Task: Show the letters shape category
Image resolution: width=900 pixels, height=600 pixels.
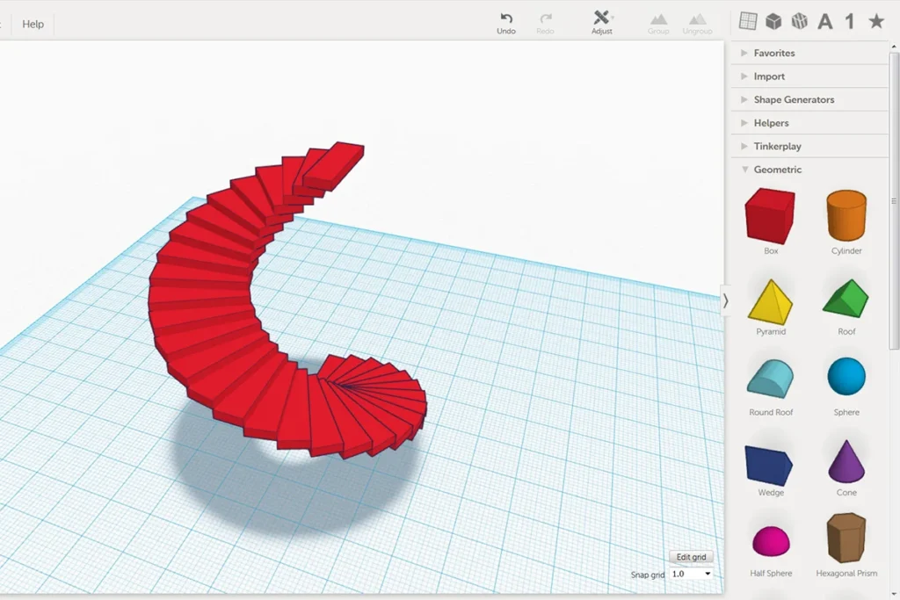Action: pyautogui.click(x=825, y=22)
